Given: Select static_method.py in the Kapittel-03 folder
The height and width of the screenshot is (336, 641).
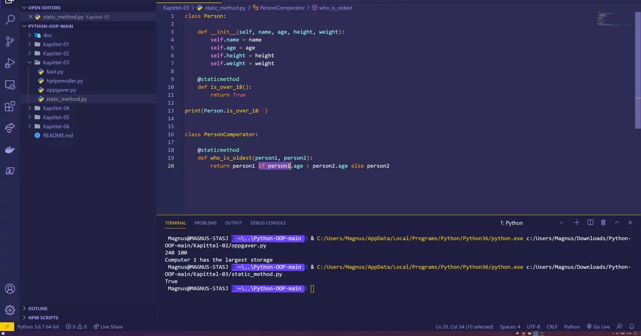Looking at the screenshot, I should [88, 99].
